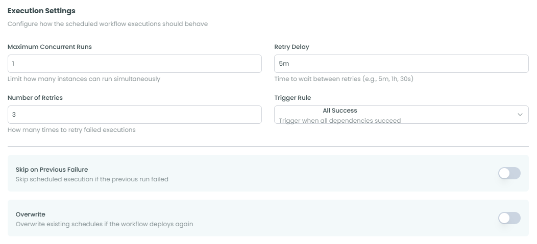Select the All Success option text
537x244 pixels.
pos(339,111)
